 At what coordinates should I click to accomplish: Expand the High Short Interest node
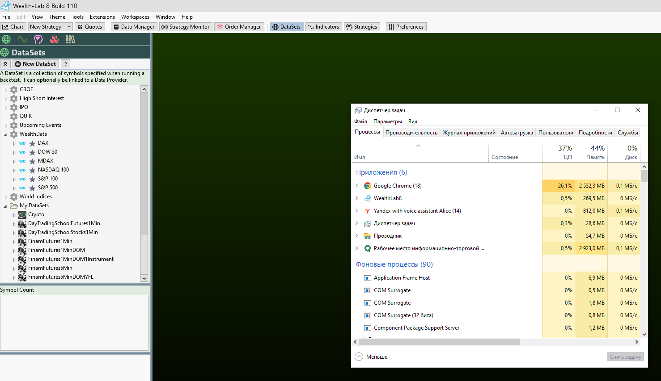6,99
